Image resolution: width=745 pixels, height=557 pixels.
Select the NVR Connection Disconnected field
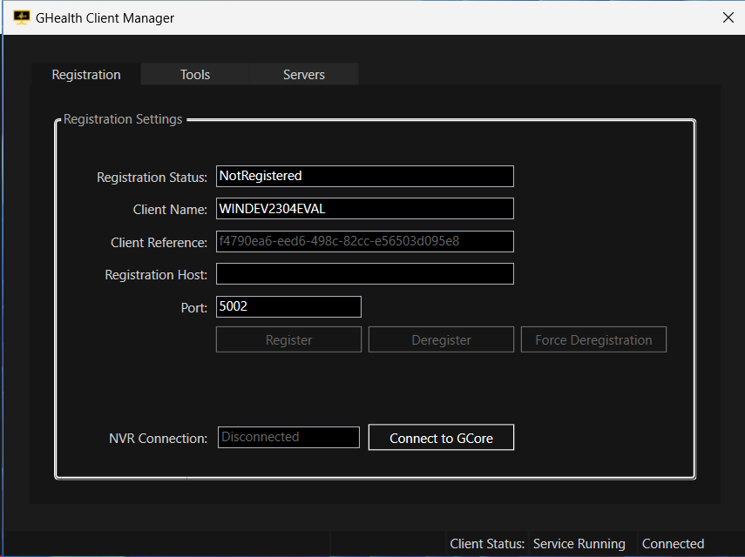pyautogui.click(x=288, y=438)
